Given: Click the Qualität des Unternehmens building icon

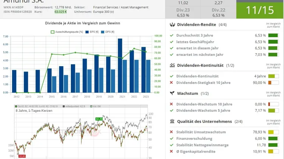Looking at the screenshot, I should pos(172,121).
